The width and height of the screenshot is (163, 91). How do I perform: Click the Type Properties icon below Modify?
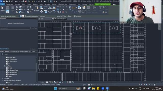(7, 11)
